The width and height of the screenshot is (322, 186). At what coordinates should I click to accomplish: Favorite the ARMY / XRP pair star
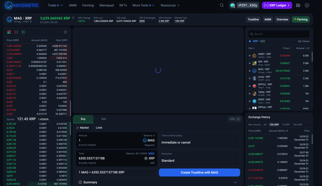point(250,55)
